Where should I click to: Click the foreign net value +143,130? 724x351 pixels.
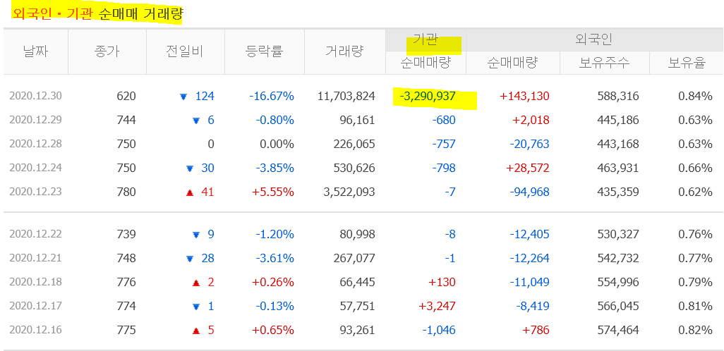[524, 97]
